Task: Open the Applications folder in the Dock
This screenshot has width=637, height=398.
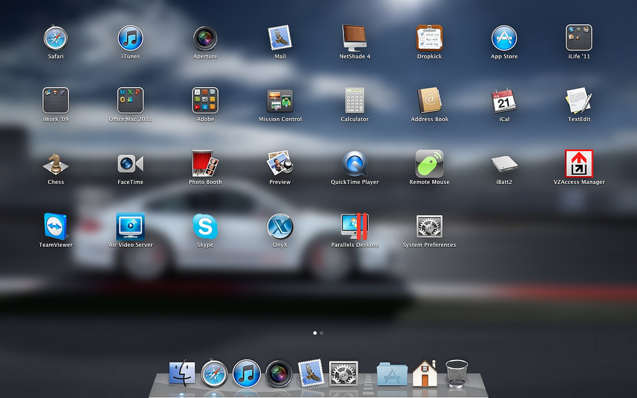Action: tap(392, 374)
